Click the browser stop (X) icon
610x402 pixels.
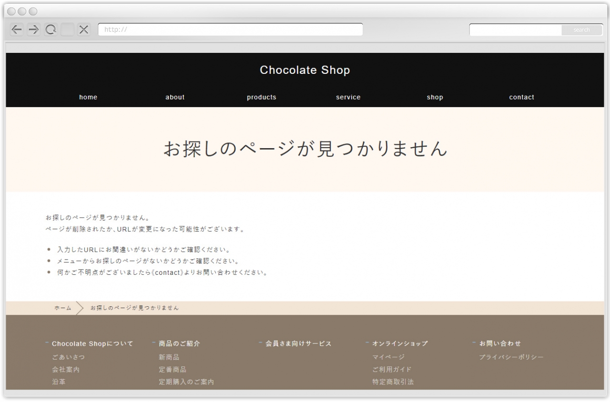point(84,30)
